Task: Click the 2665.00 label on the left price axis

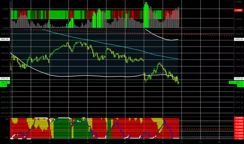Action: 5,92
